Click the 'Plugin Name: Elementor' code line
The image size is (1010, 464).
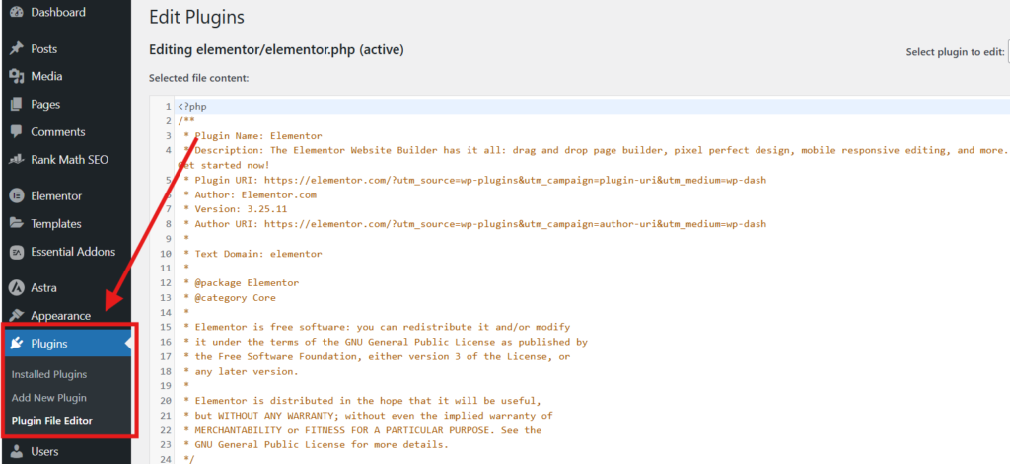click(x=258, y=136)
